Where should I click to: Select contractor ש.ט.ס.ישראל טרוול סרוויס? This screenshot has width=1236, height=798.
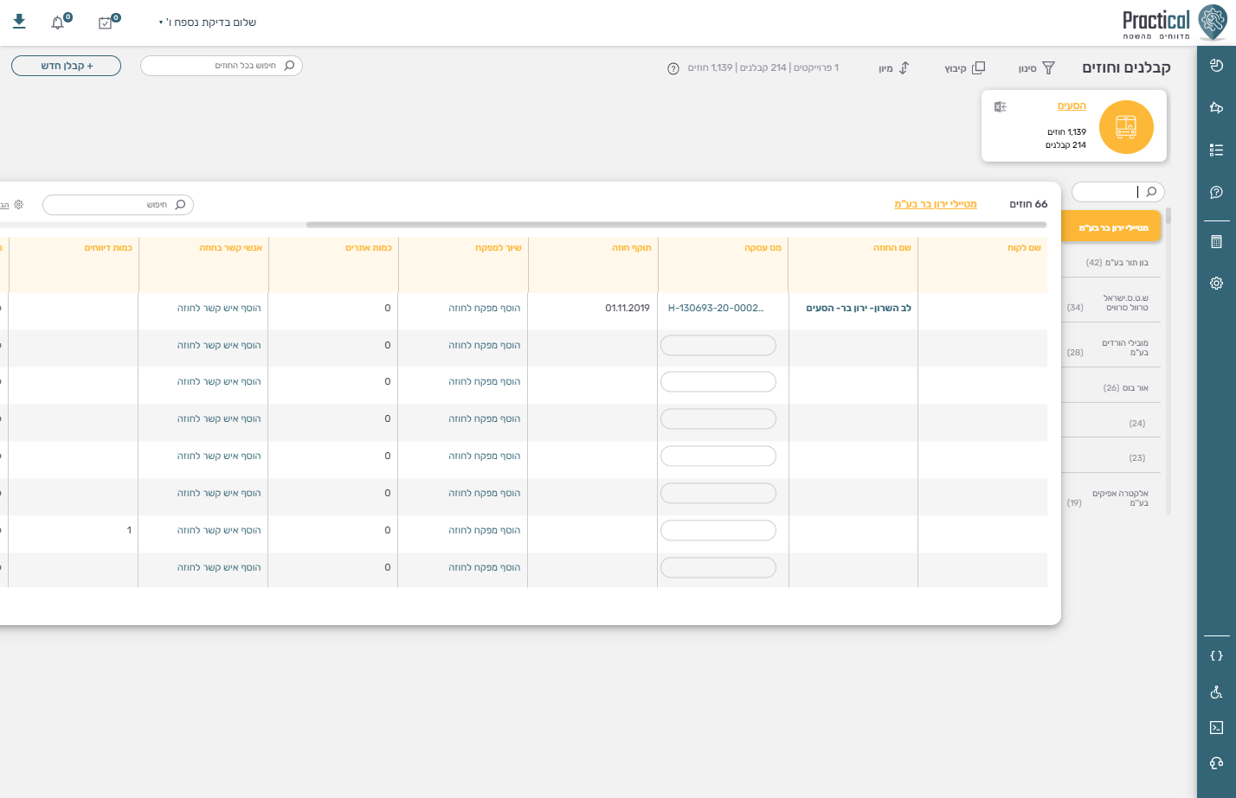pos(1111,303)
